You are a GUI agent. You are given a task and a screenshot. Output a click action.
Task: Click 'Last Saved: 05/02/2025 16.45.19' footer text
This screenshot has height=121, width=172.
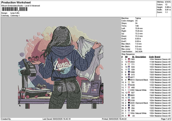(56, 119)
